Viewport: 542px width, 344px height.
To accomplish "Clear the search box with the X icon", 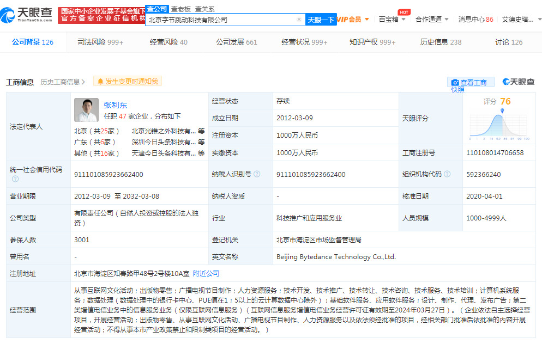I will pyautogui.click(x=299, y=19).
